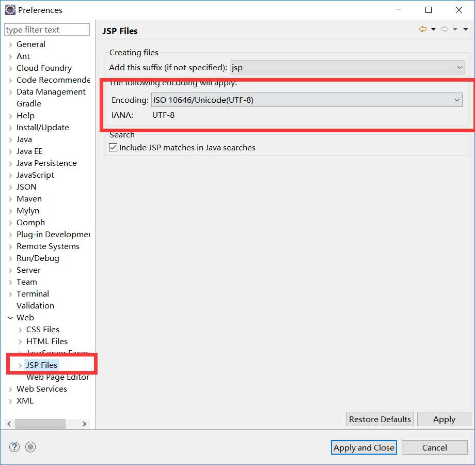Image resolution: width=475 pixels, height=465 pixels.
Task: Expand the Cloud Foundry node
Action: (11, 68)
